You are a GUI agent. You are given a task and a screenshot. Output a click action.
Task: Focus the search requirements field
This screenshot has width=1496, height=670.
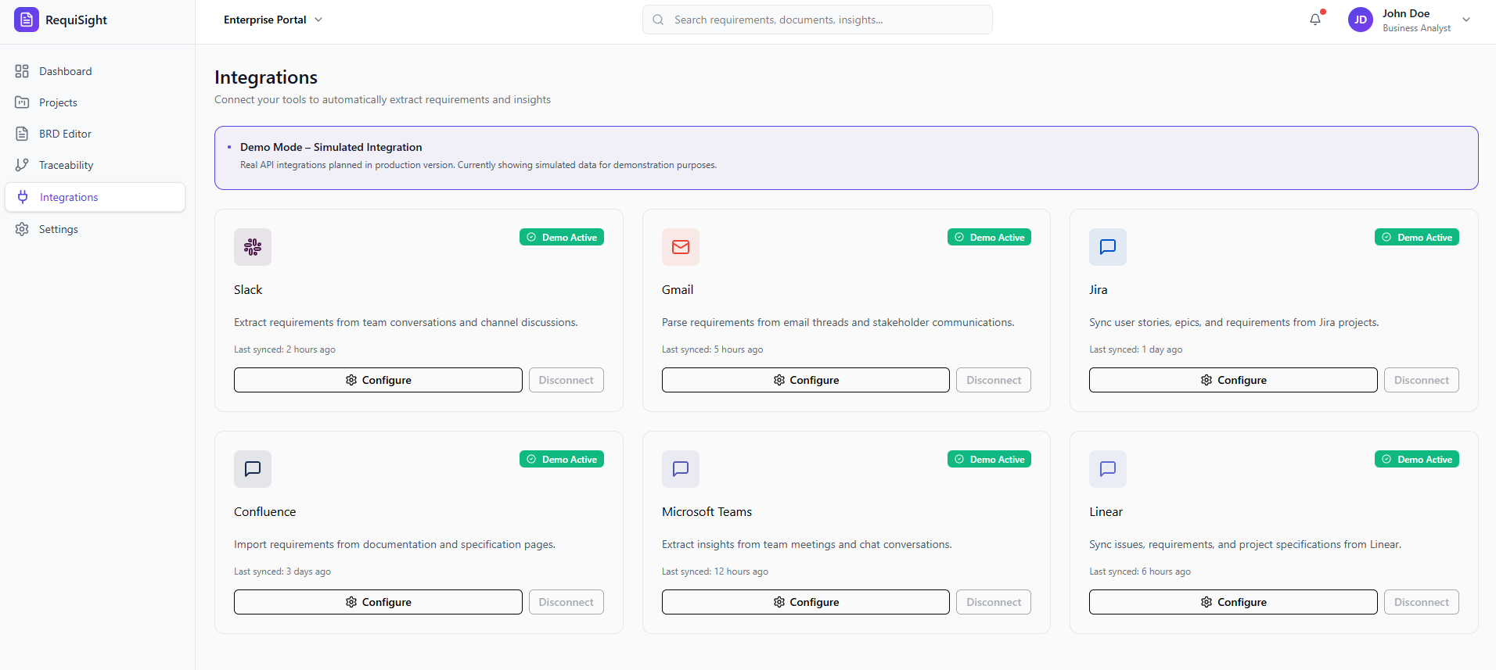pyautogui.click(x=818, y=20)
